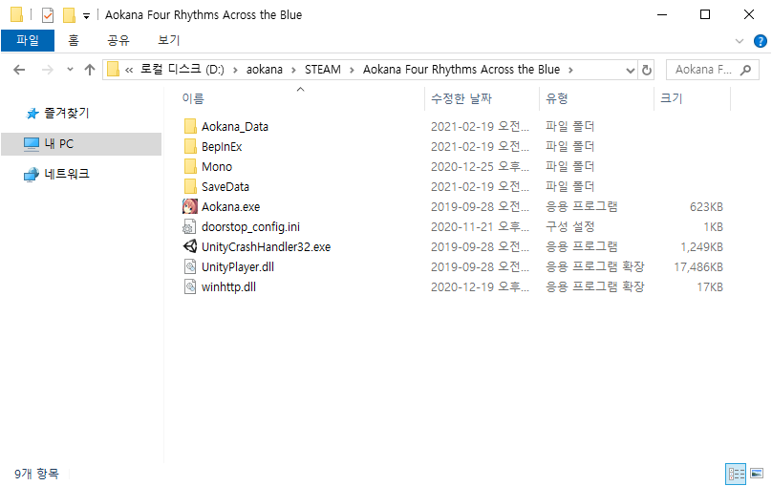Select the UnityPlayer.dll file name

coord(238,267)
